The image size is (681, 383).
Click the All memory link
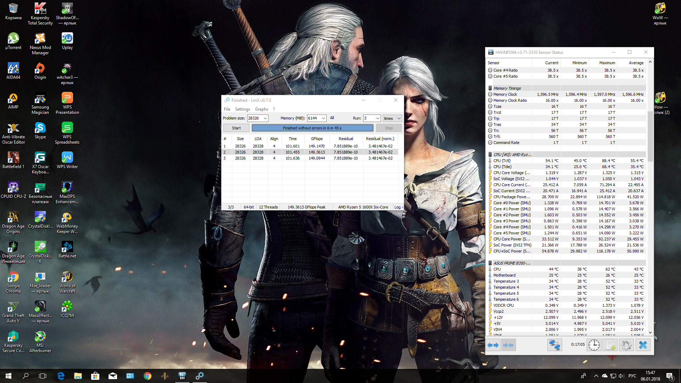click(x=332, y=118)
